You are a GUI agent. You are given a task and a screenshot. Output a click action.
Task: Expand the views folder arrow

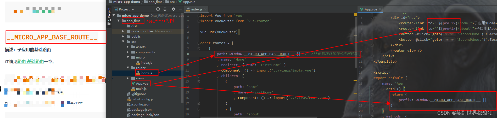128,78
